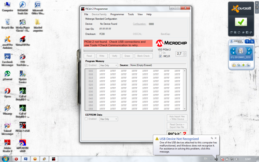
Task: Launch Virtual DJ Pro shortcut
Action: [23, 41]
